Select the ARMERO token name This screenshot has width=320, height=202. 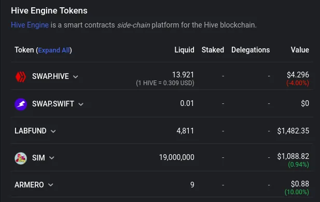[x=29, y=185]
